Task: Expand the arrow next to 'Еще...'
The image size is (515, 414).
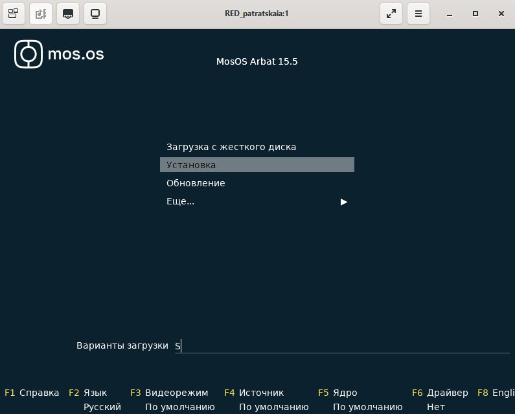Action: point(343,202)
